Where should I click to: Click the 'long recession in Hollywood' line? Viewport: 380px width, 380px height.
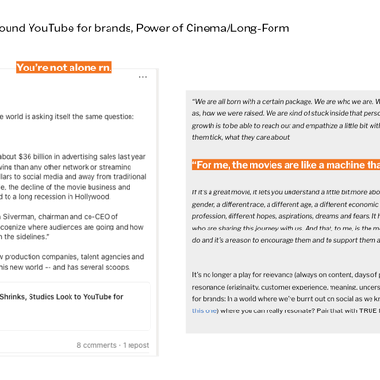pyautogui.click(x=55, y=196)
